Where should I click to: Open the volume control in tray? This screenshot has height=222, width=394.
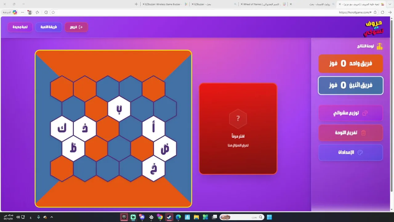click(x=18, y=217)
